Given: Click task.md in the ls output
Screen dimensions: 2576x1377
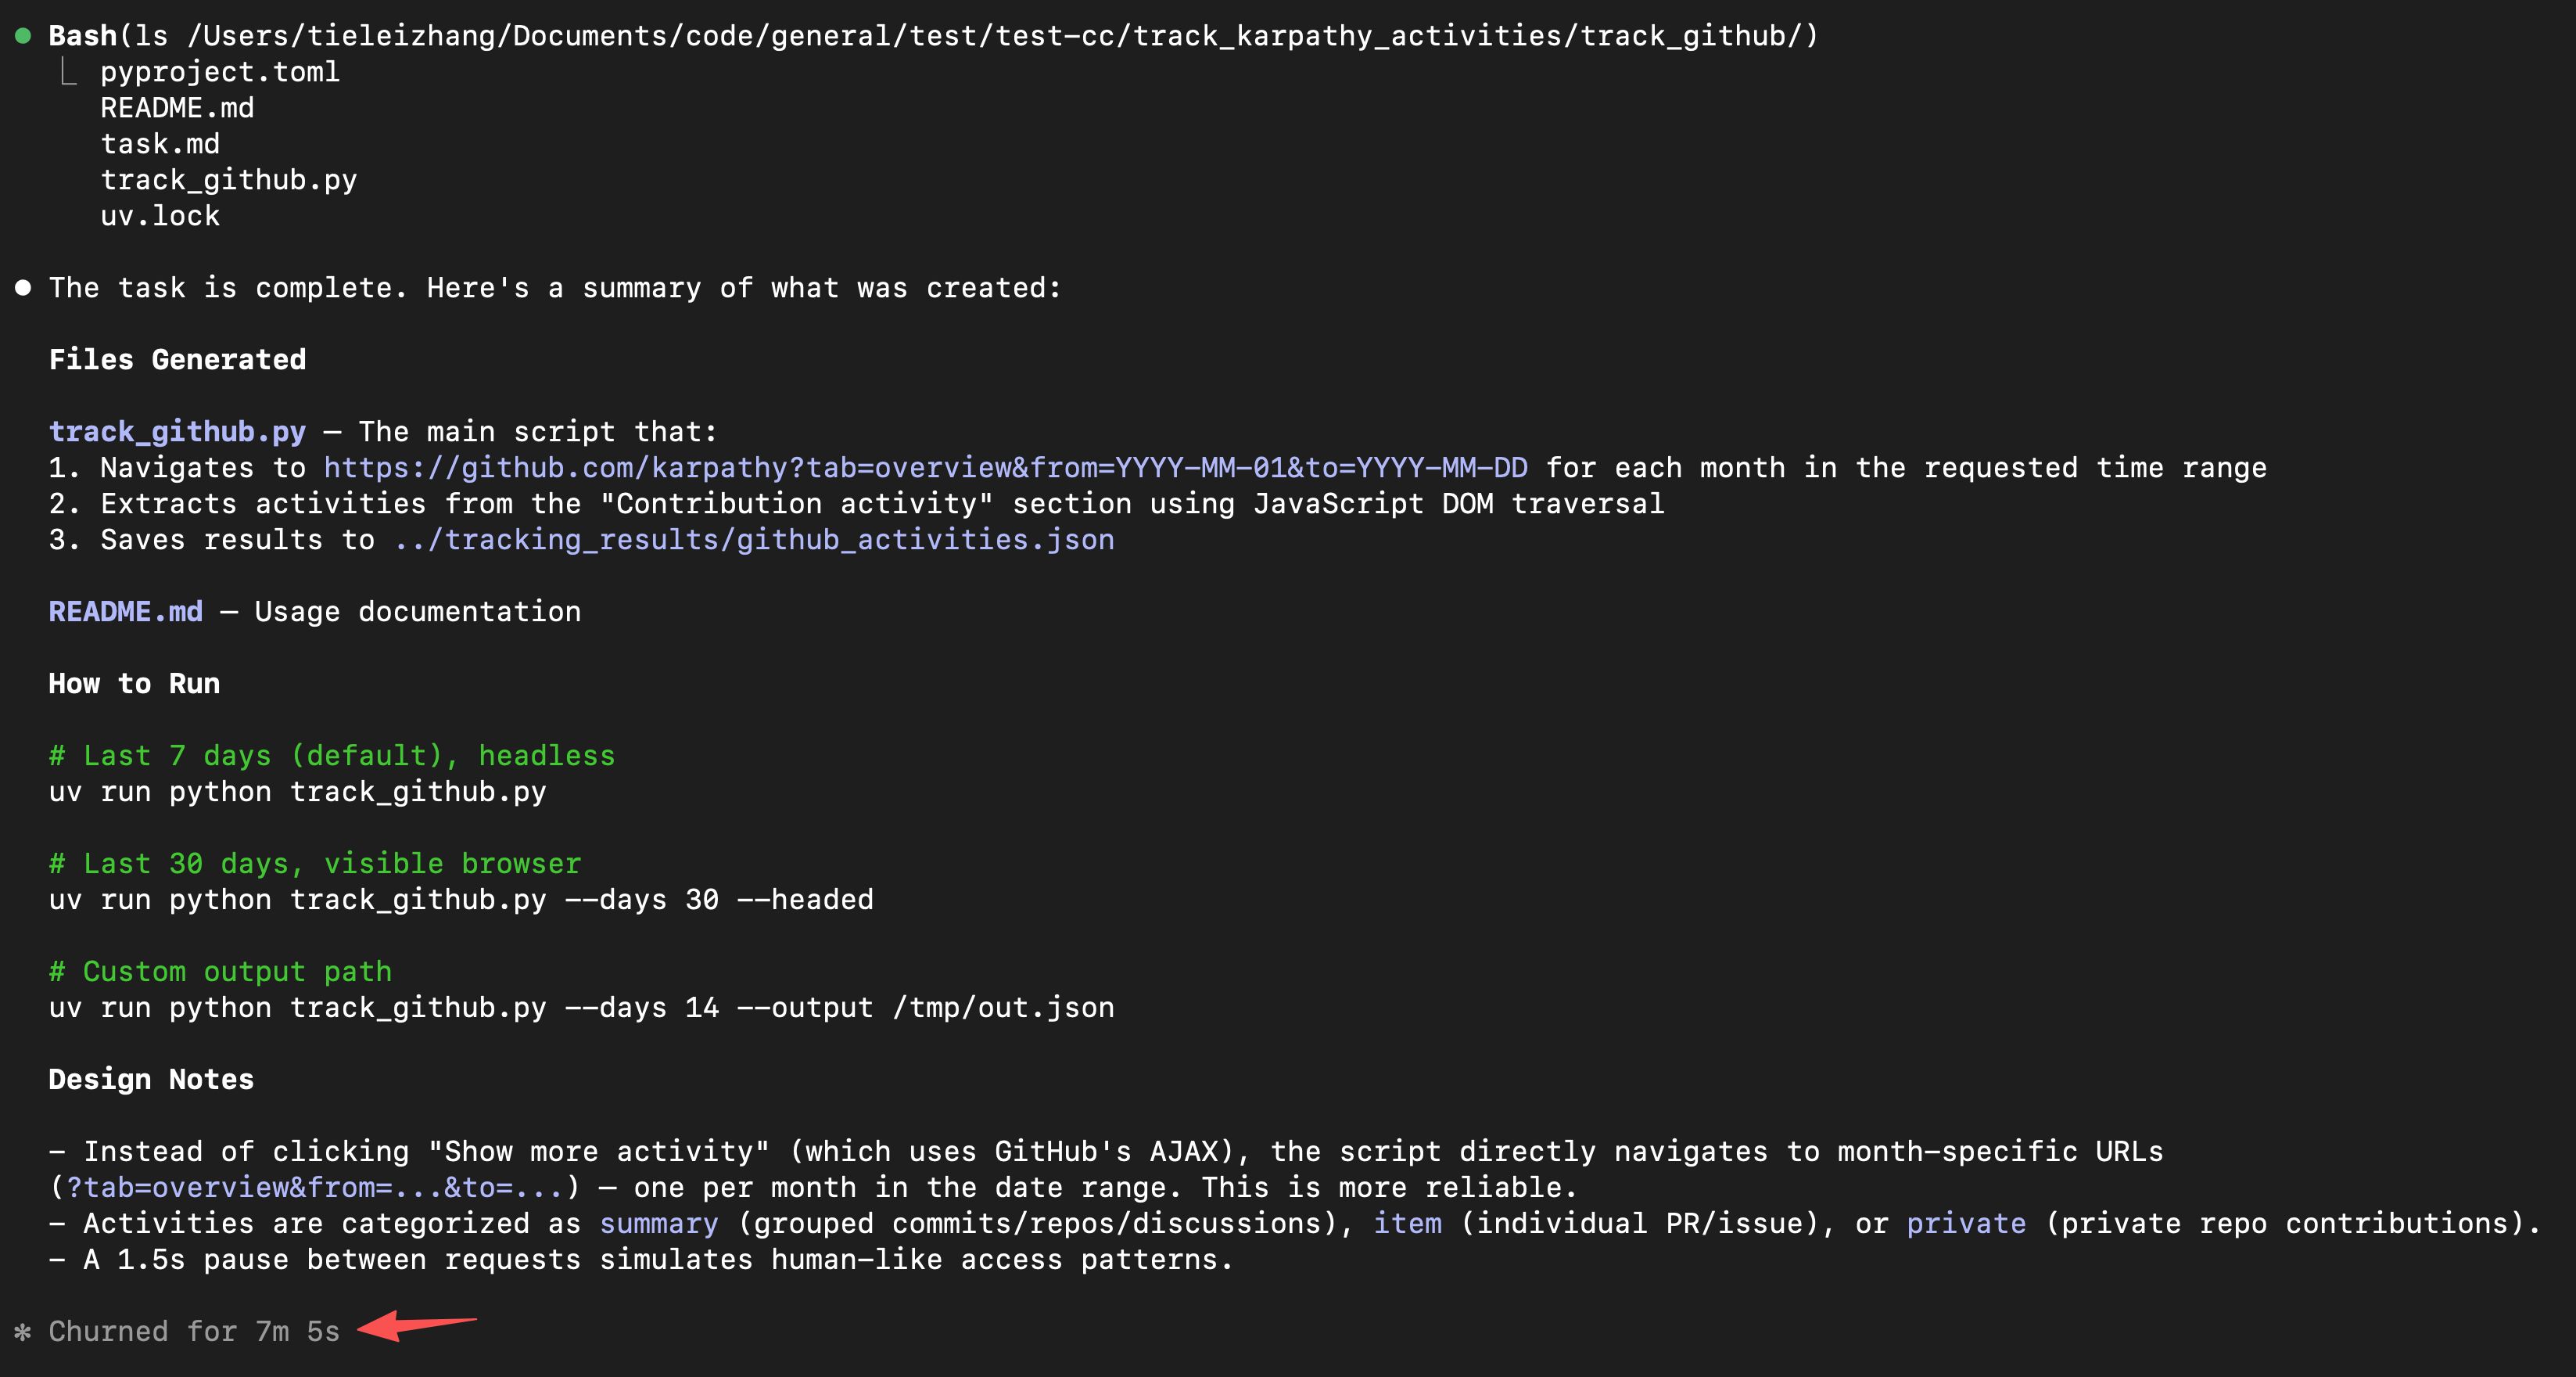Looking at the screenshot, I should coord(160,144).
